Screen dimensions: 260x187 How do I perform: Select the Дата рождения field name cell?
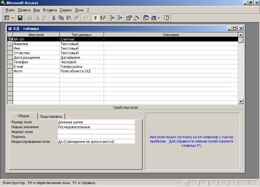pos(36,57)
